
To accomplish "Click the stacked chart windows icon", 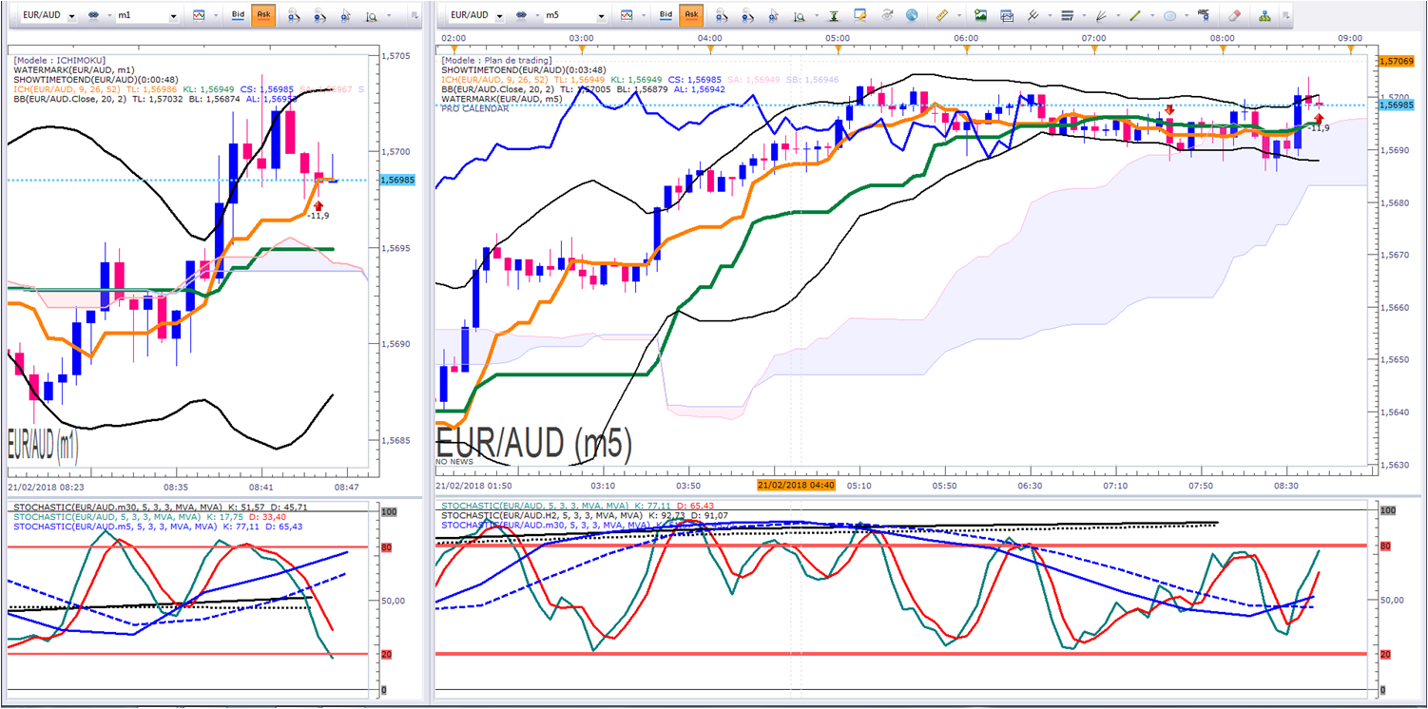I will (x=1007, y=15).
